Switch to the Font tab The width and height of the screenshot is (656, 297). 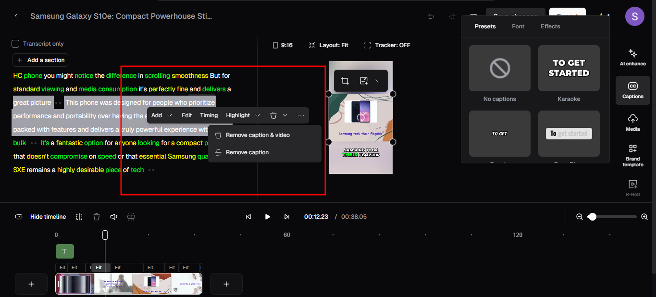[x=518, y=26]
